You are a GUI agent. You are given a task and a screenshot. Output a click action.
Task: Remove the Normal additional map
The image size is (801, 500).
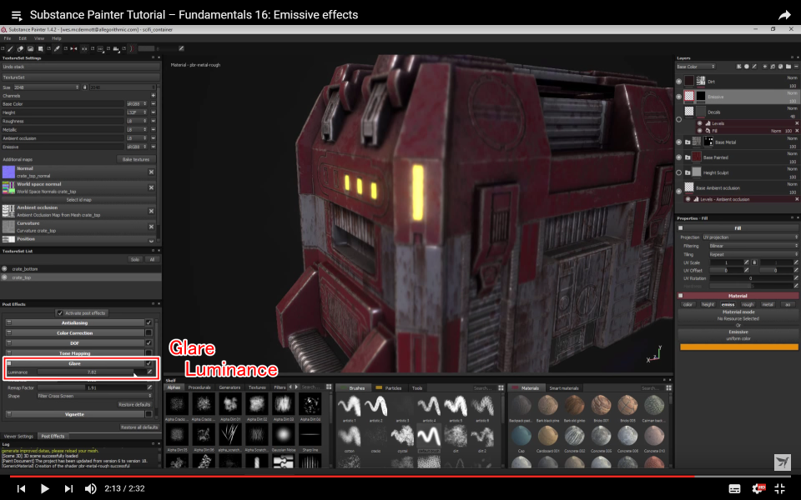tap(151, 172)
